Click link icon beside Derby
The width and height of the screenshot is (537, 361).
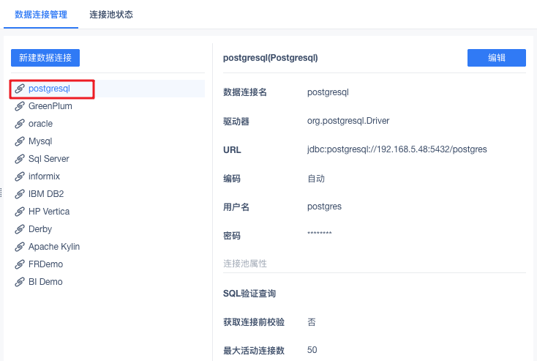pos(20,229)
